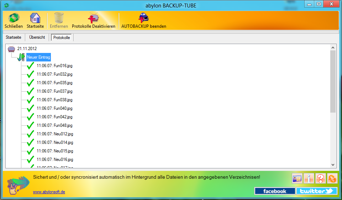Click the hand mascot logo in footer
Viewport: 342px width, 200px height.
click(17, 185)
